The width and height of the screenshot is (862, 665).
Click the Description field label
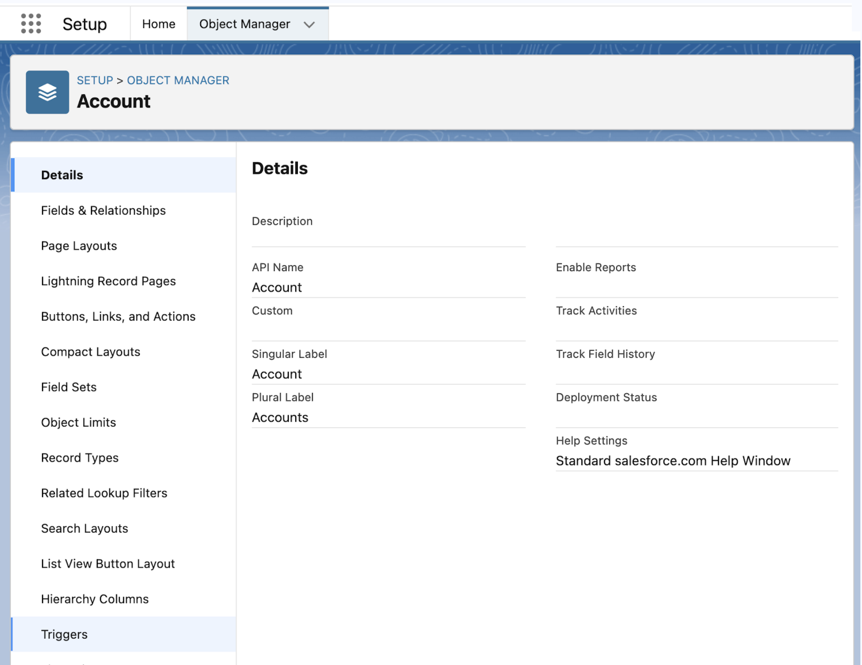click(x=282, y=221)
